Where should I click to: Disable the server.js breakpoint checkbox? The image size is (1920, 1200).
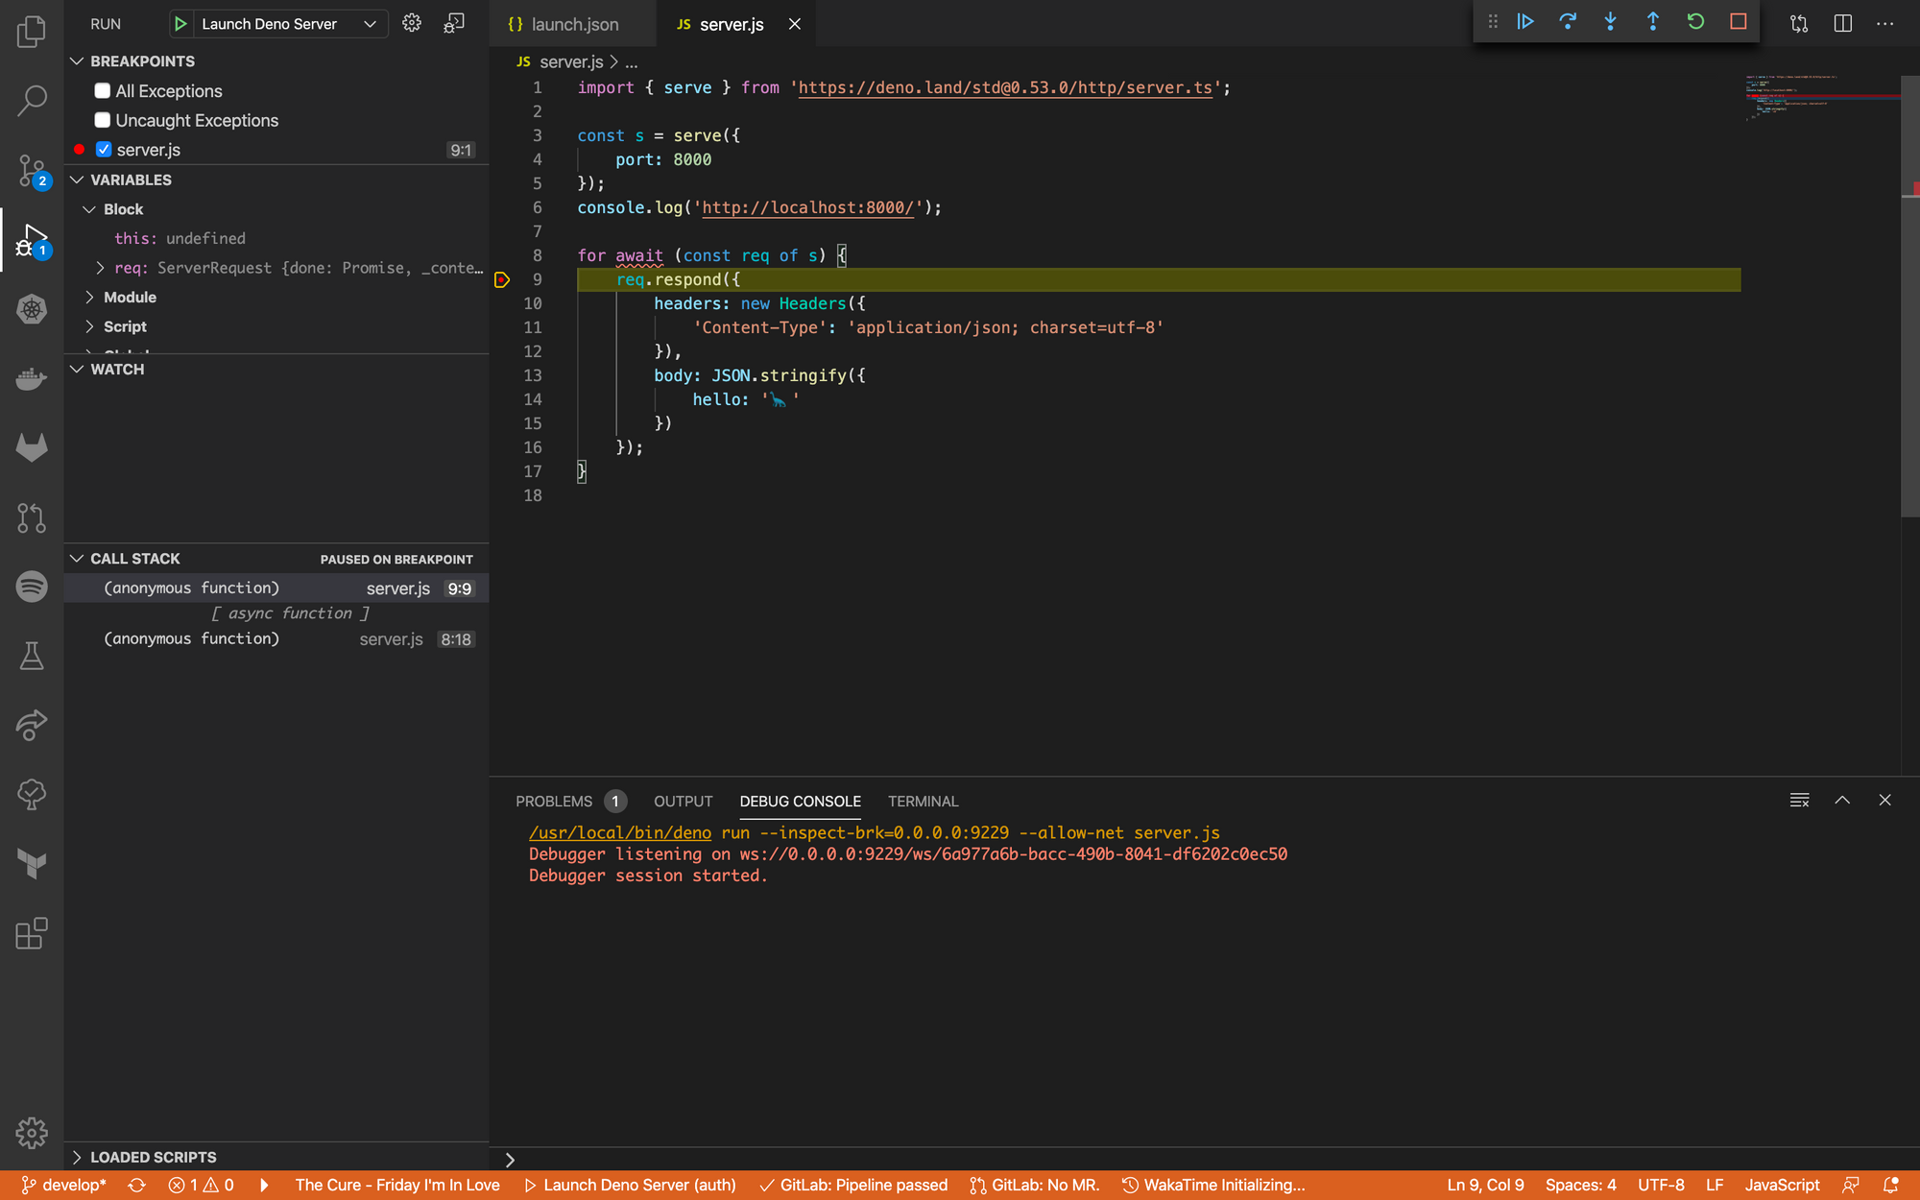click(104, 150)
